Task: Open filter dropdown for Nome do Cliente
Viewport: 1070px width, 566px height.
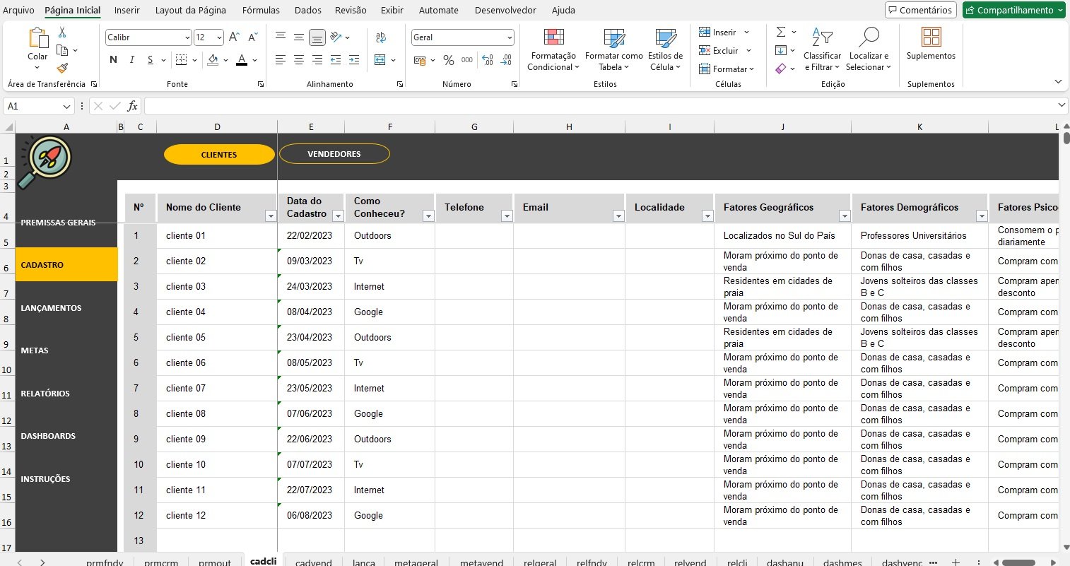Action: (x=270, y=216)
